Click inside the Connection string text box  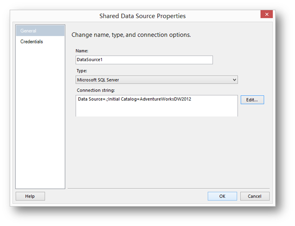157,106
